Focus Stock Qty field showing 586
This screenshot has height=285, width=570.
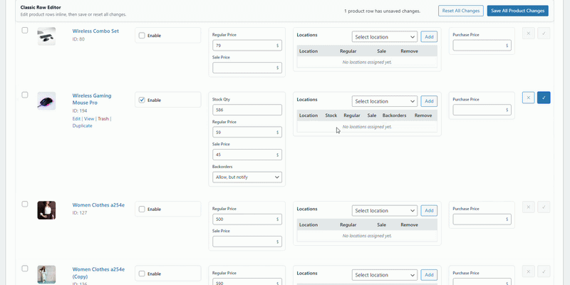pos(247,110)
